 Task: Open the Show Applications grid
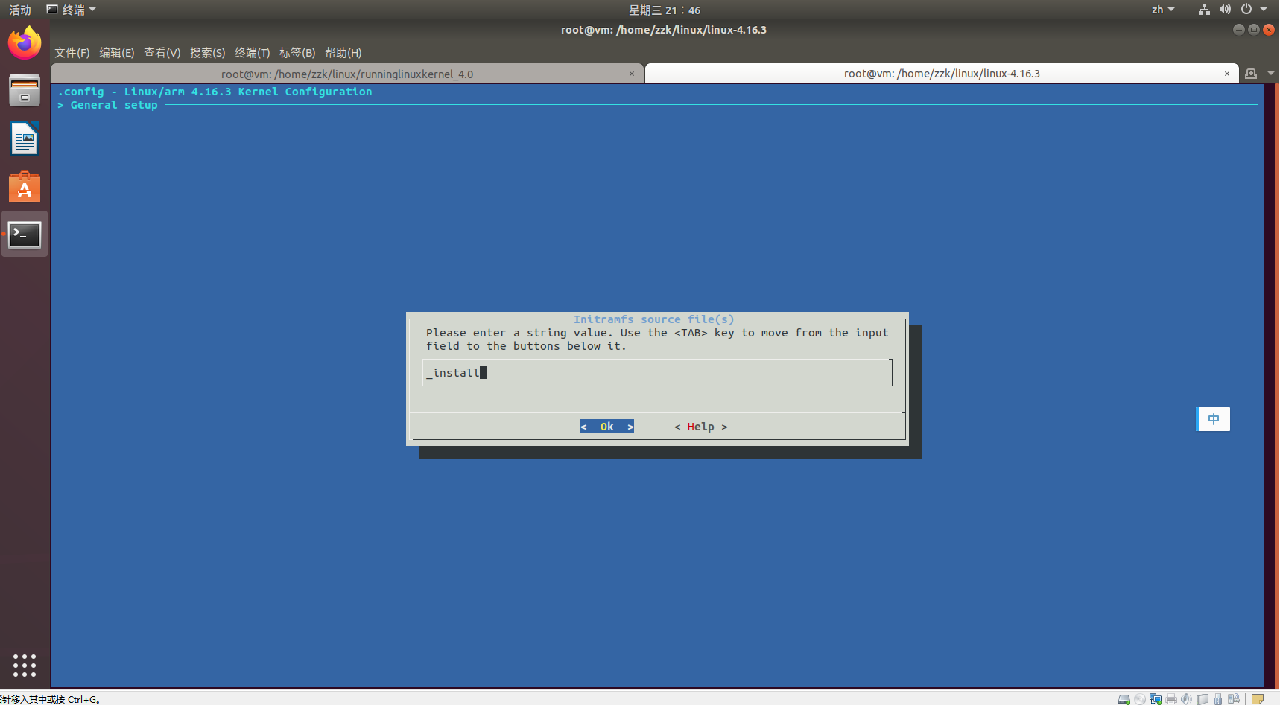pyautogui.click(x=25, y=666)
